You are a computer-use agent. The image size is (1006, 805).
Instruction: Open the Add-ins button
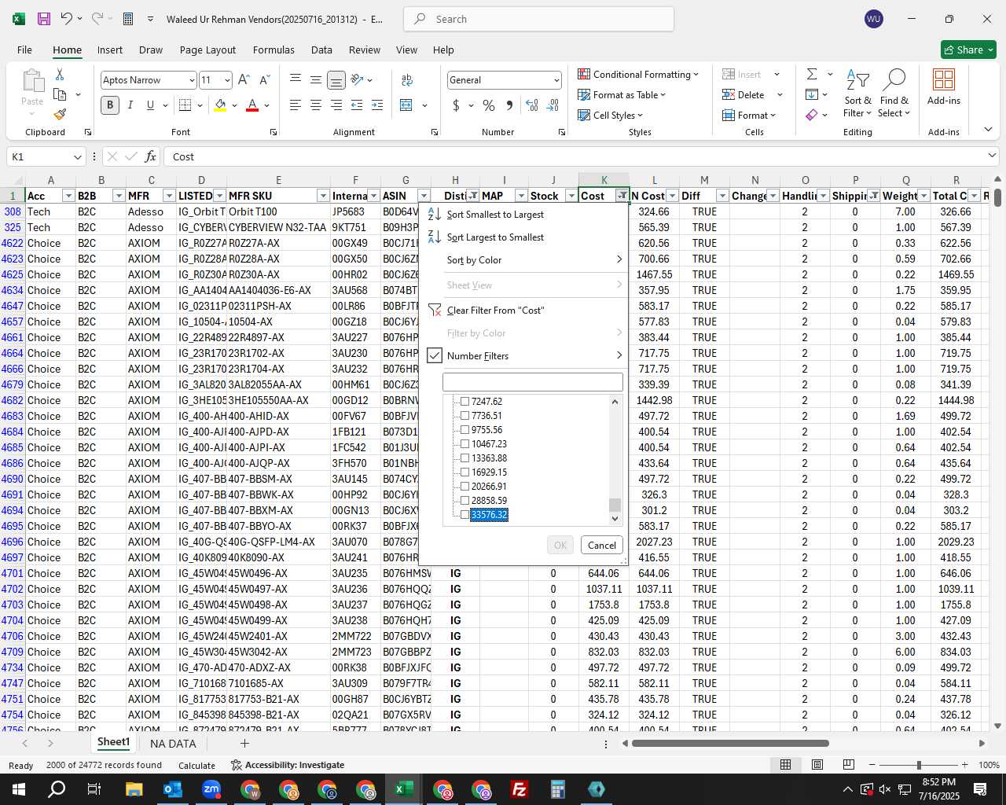(944, 86)
